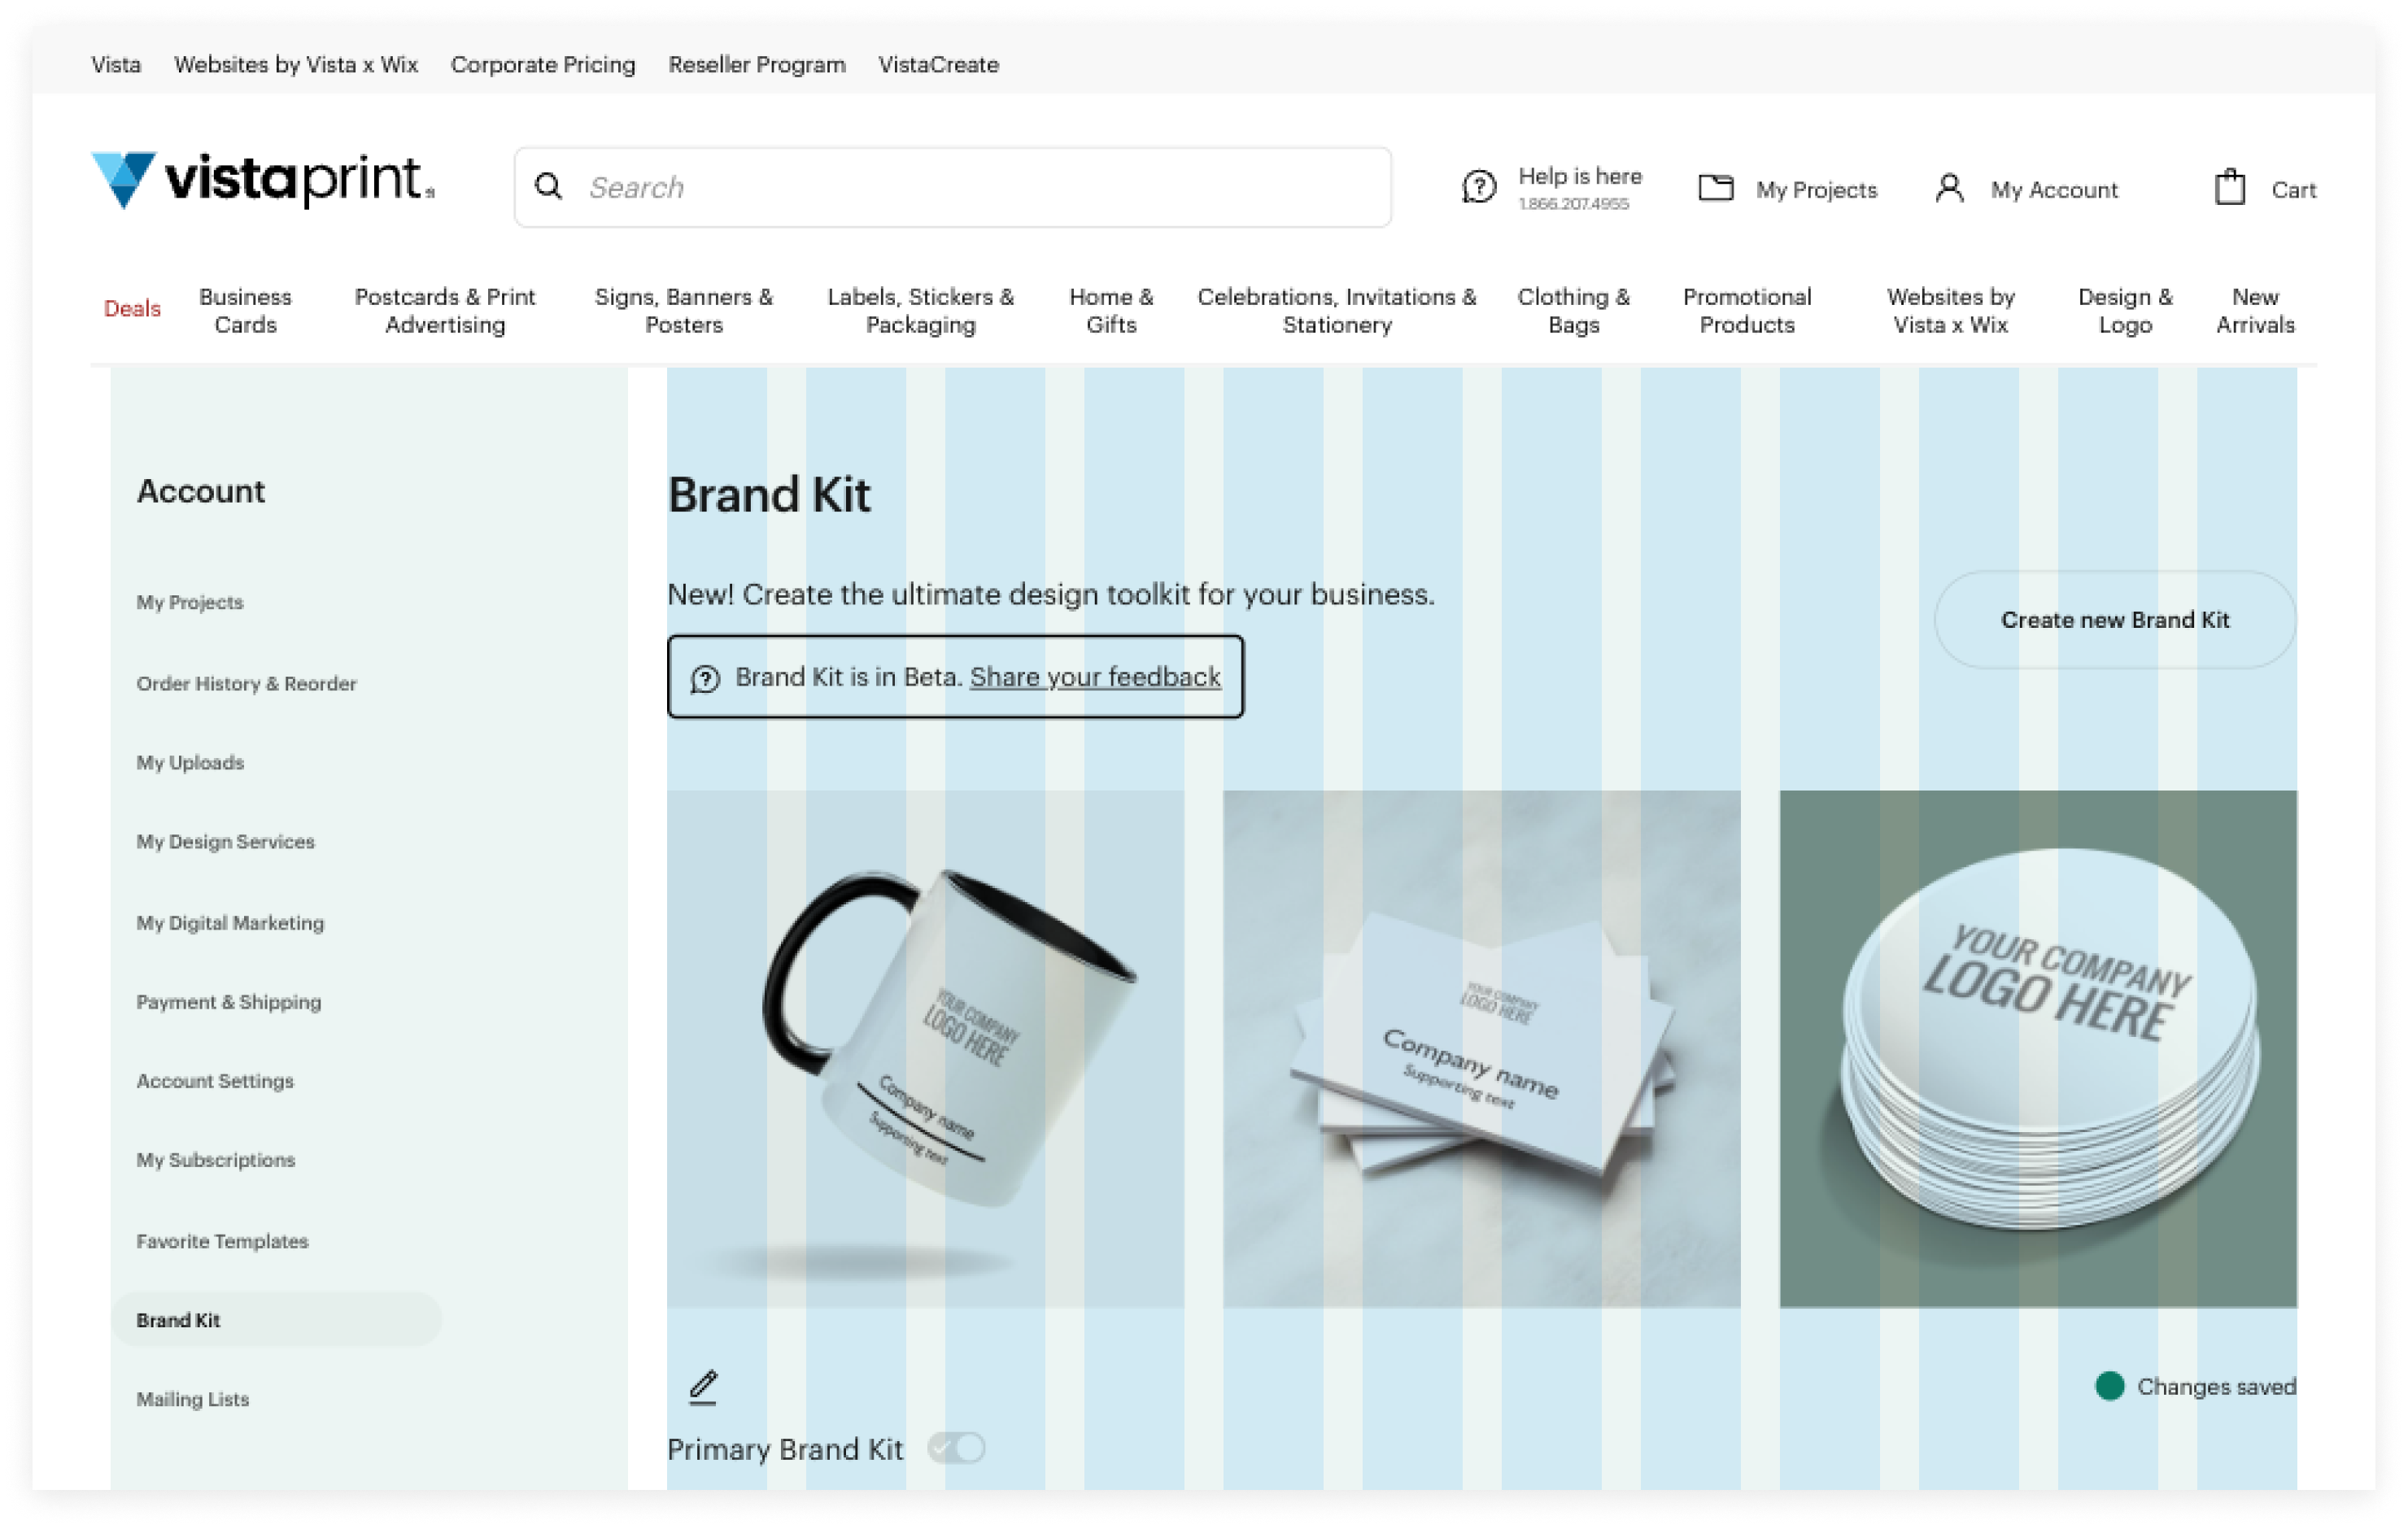Focus the Search input field
The width and height of the screenshot is (2408, 1529).
point(953,187)
